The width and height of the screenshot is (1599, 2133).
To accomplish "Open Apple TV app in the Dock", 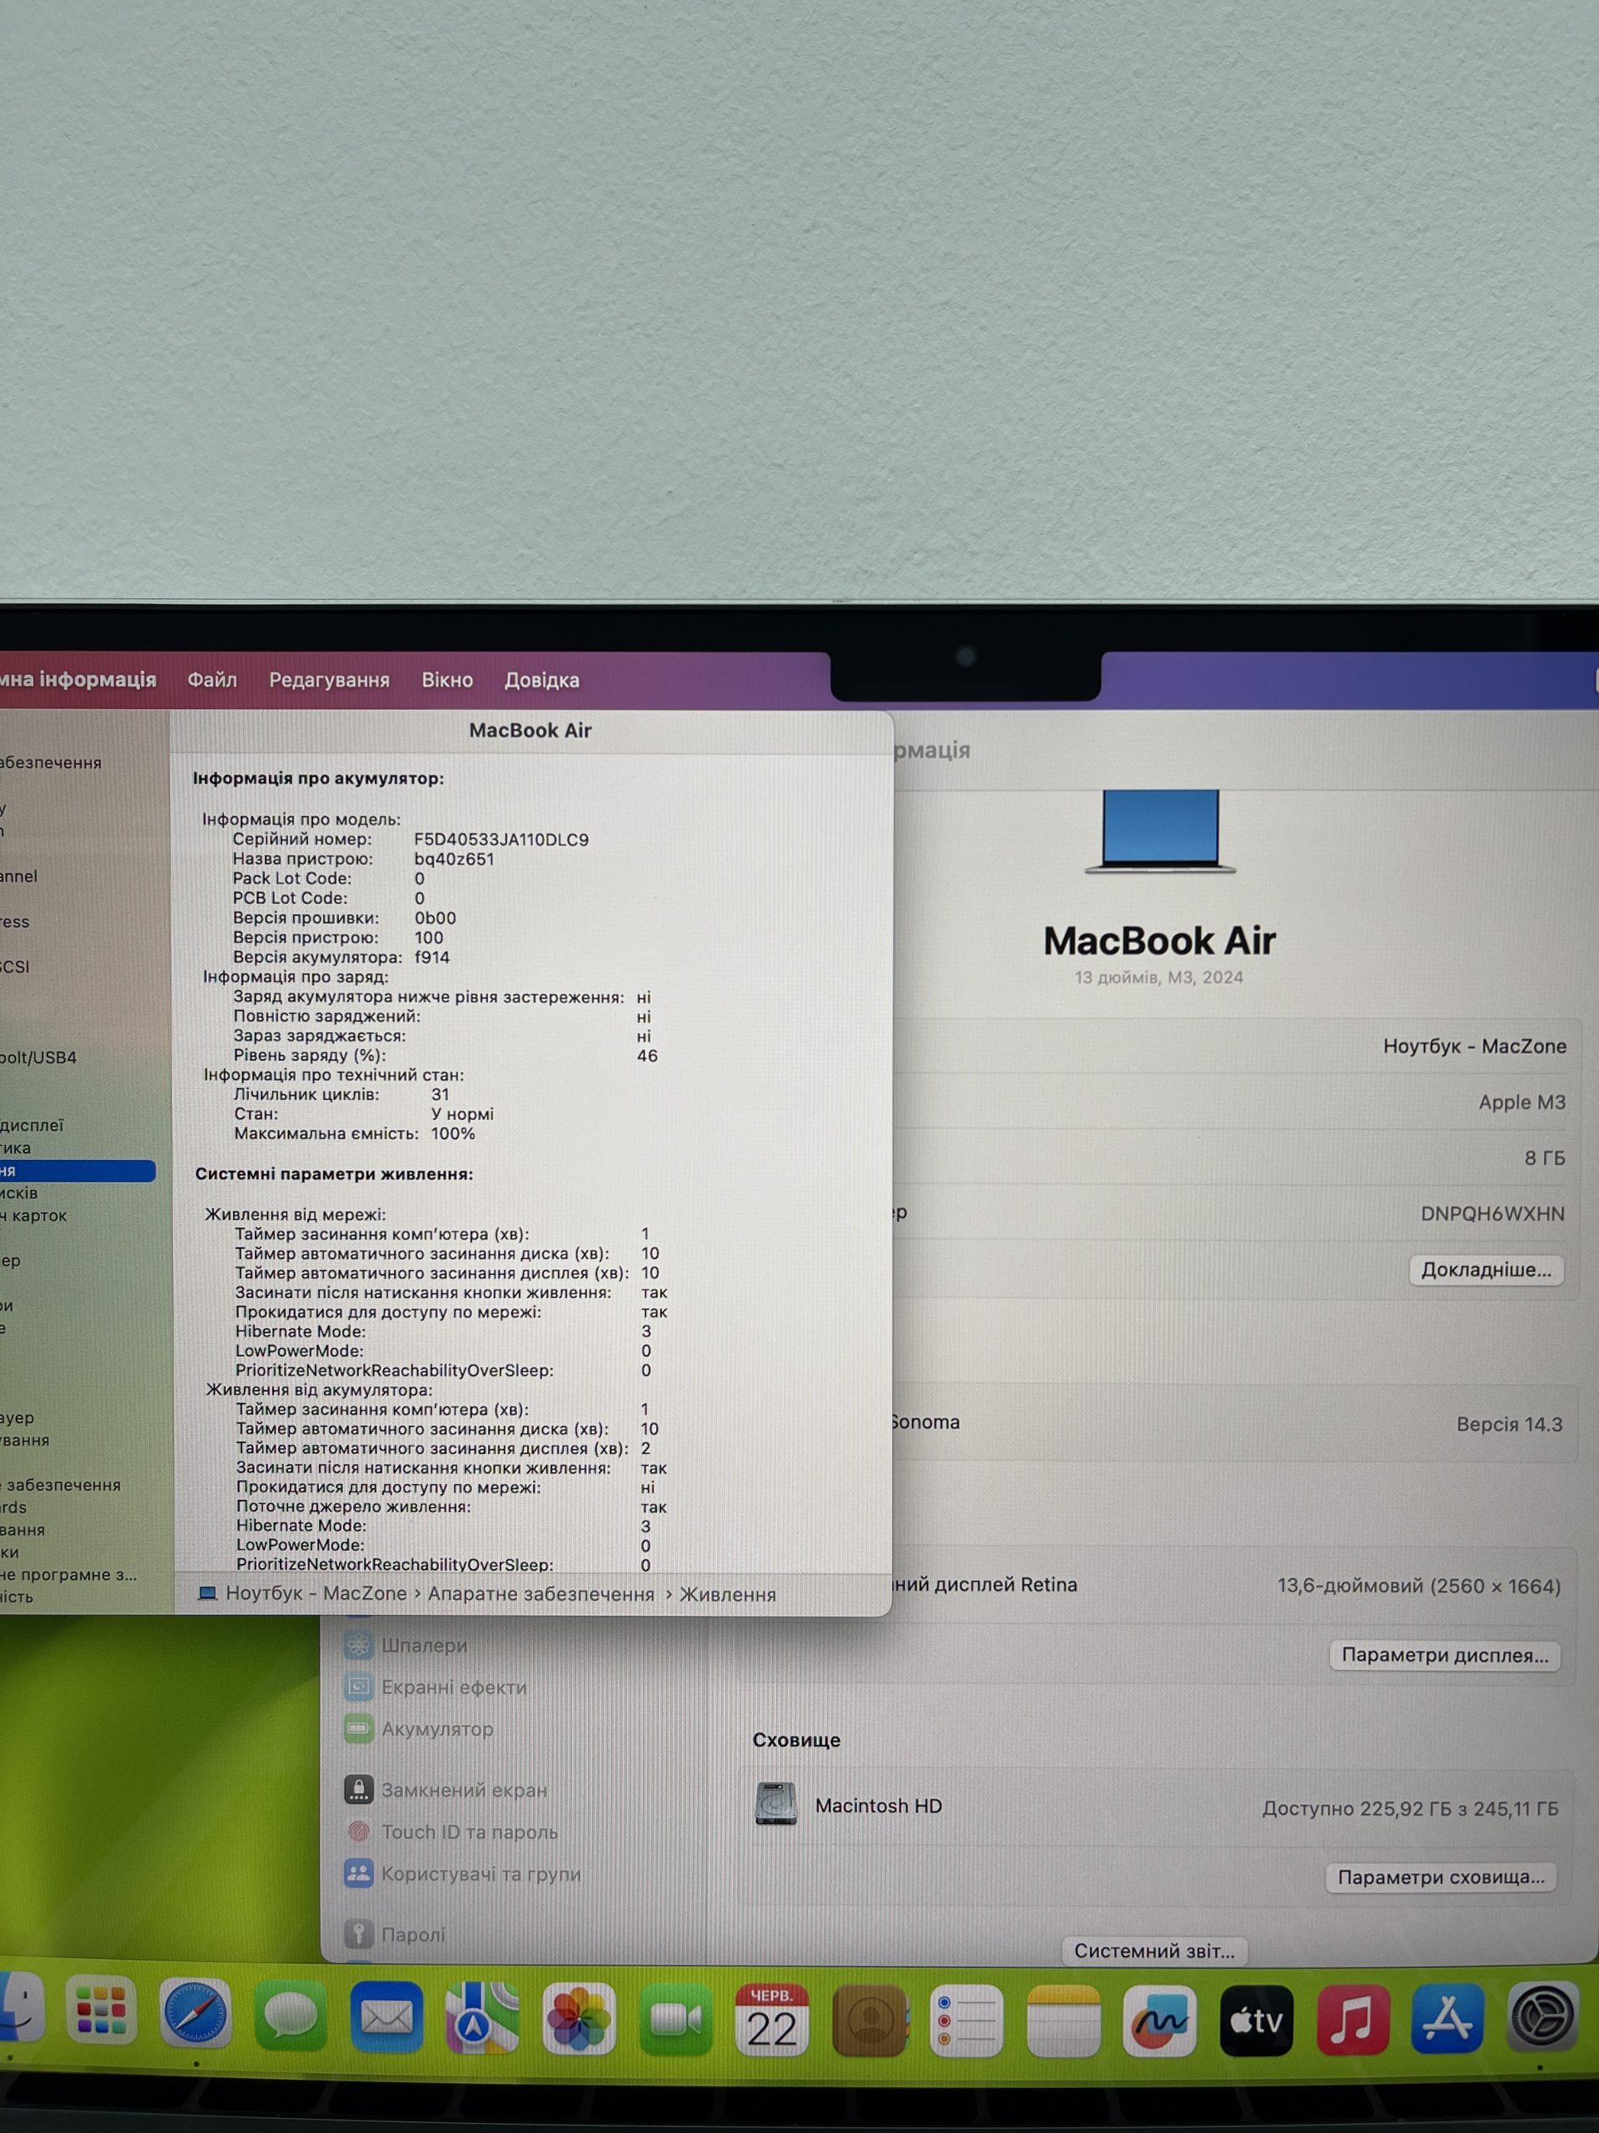I will click(1256, 2021).
